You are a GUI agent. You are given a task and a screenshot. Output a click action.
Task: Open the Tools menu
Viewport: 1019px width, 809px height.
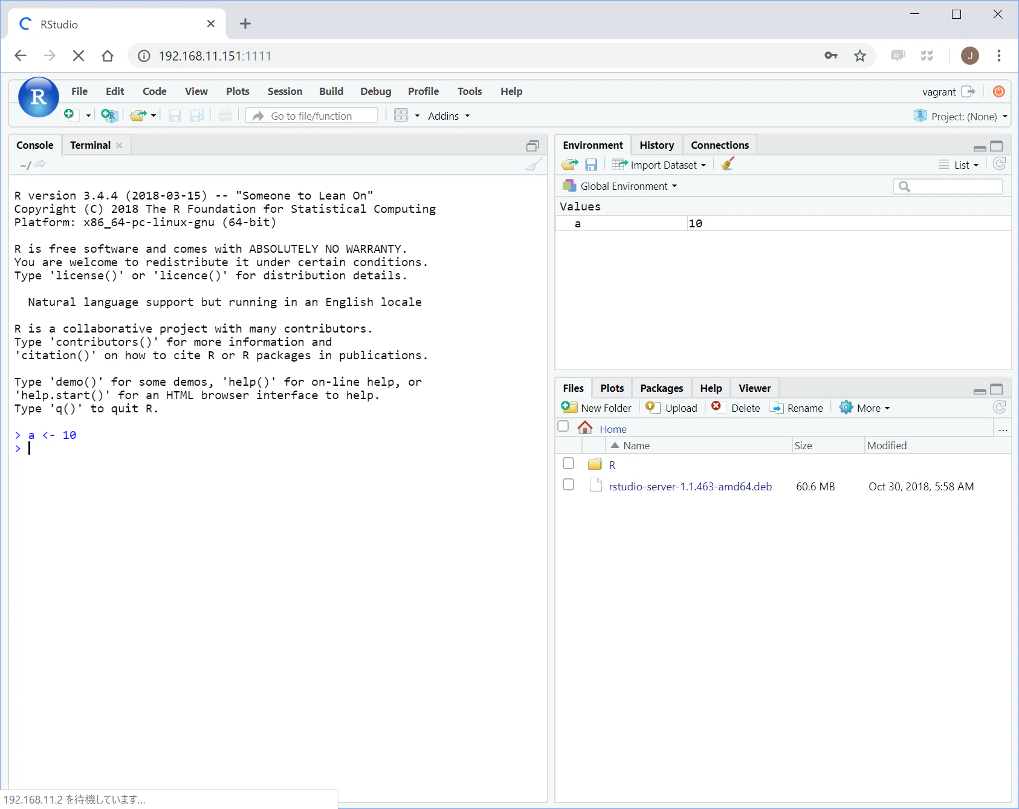(470, 91)
